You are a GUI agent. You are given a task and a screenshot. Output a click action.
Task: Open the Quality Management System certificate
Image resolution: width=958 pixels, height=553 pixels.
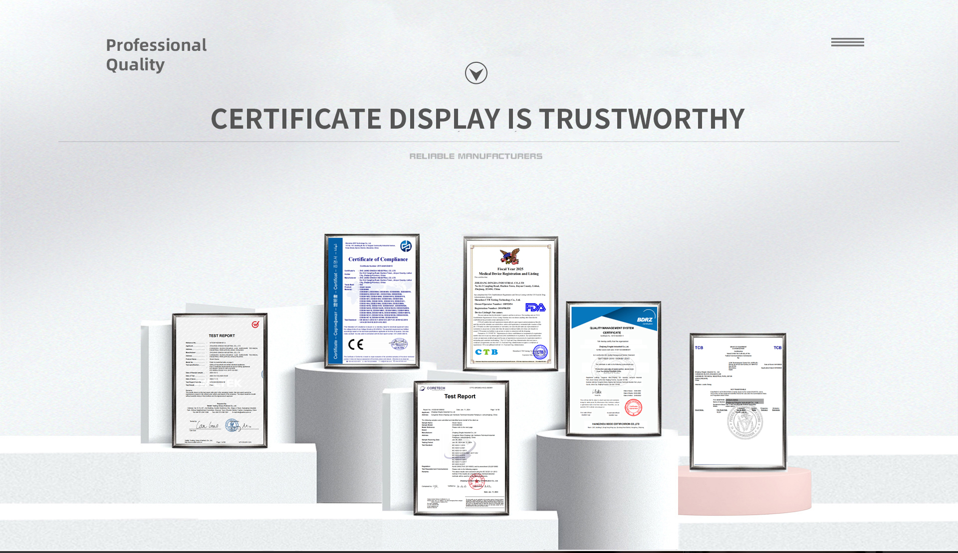(x=613, y=369)
